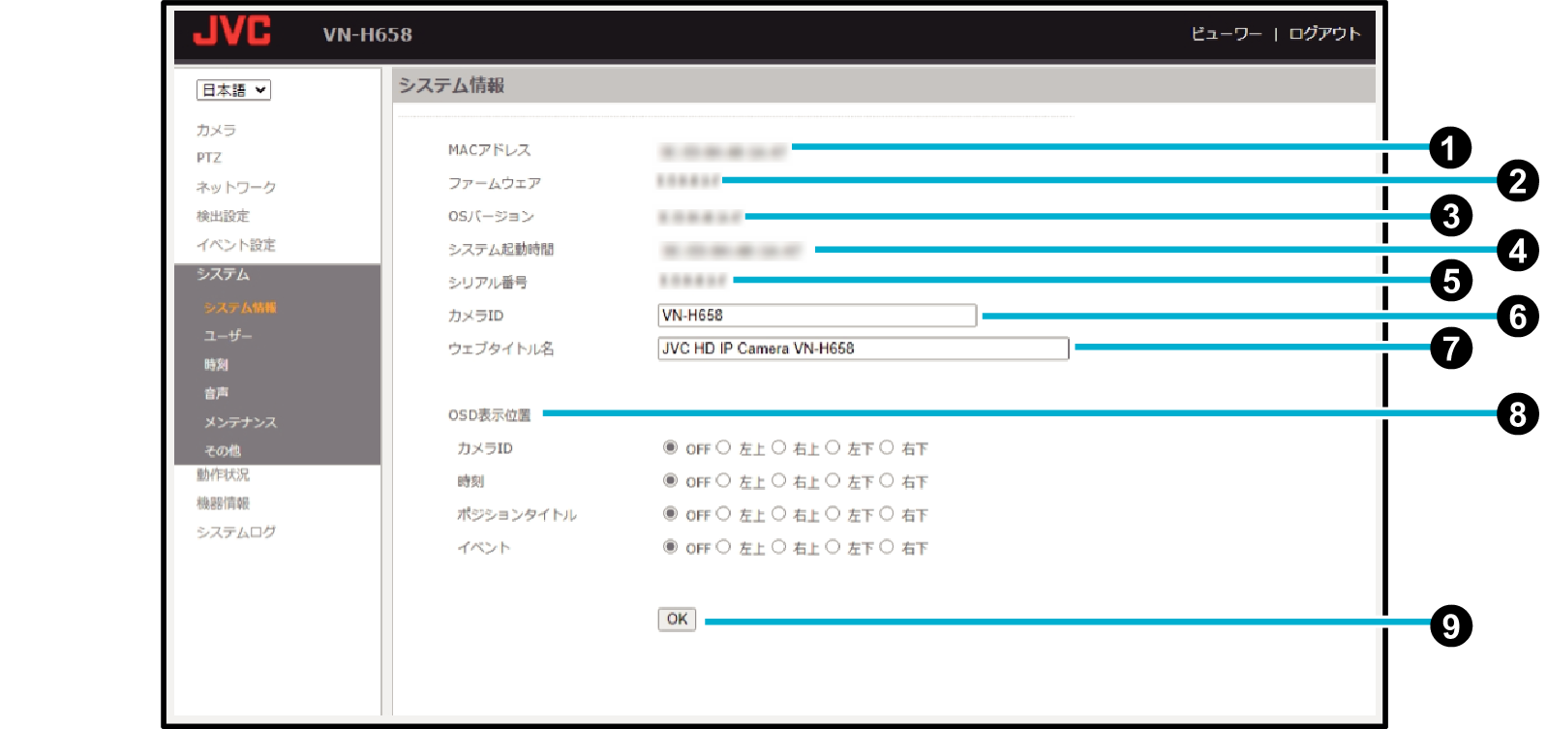The height and width of the screenshot is (729, 1547).
Task: Select メンテナンス in the sidebar
Action: [240, 422]
